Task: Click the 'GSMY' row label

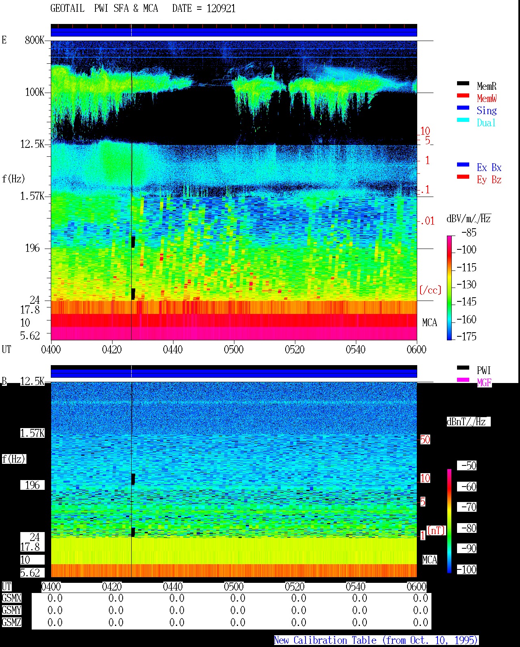Action: click(11, 610)
